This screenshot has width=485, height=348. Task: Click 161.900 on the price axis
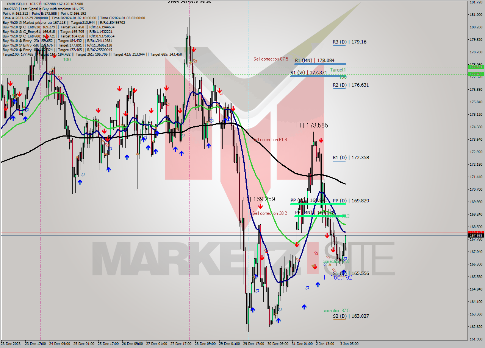[x=476, y=339]
